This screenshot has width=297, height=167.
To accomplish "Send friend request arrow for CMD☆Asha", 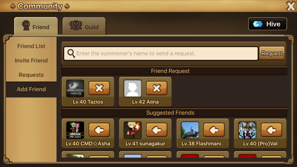I will click(99, 130).
